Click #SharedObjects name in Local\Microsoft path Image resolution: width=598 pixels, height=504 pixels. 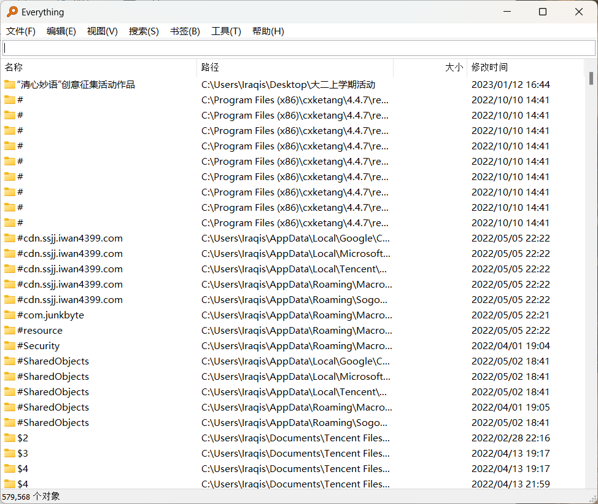pyautogui.click(x=53, y=377)
